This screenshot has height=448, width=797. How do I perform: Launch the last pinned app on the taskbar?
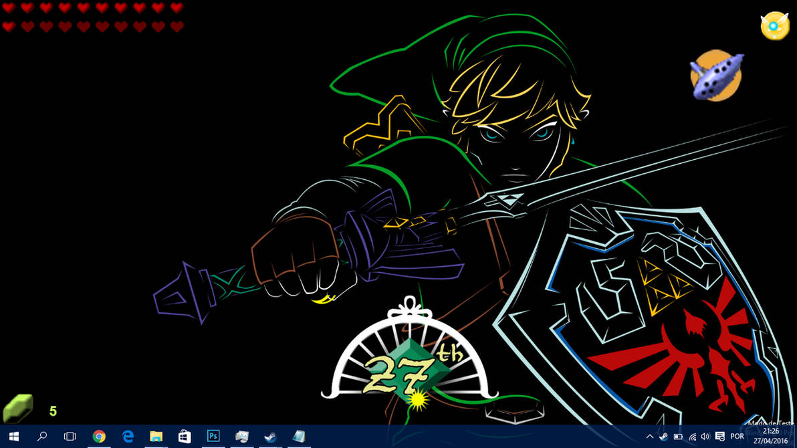tap(298, 438)
